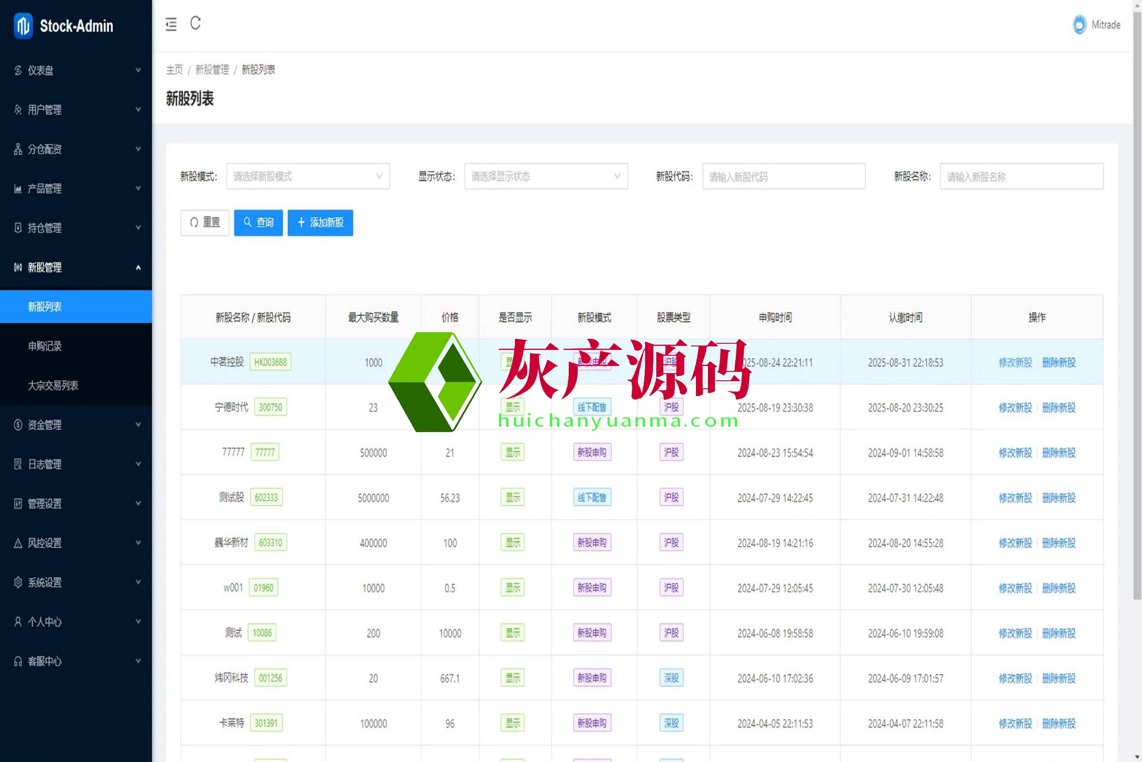Click the 风控设置 warning triangle icon
1142x762 pixels.
18,543
